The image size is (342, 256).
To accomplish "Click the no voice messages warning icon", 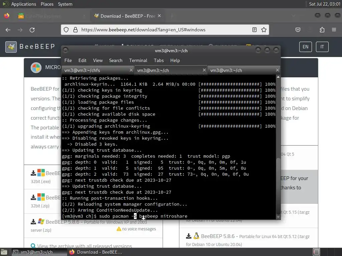I will [x=119, y=229].
